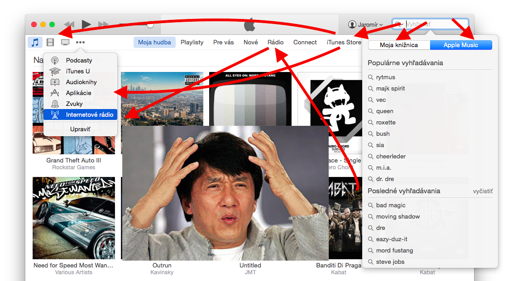Open the Grand Theft Auto III album cover
The width and height of the screenshot is (513, 281).
pos(74,113)
